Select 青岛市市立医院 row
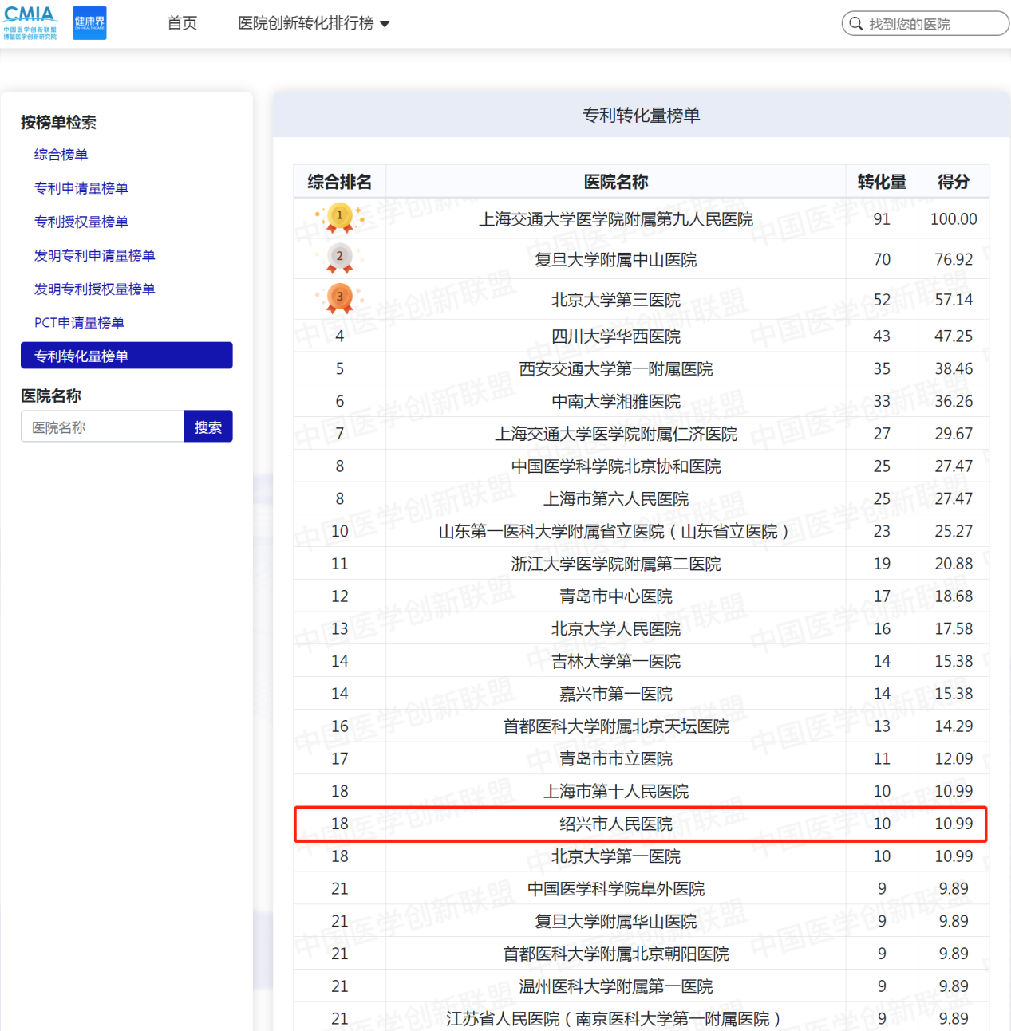Screen dimensions: 1011x1031 coord(642,758)
